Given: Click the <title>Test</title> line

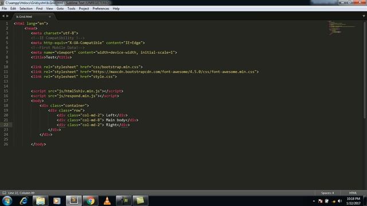Looking at the screenshot, I should click(51, 57).
